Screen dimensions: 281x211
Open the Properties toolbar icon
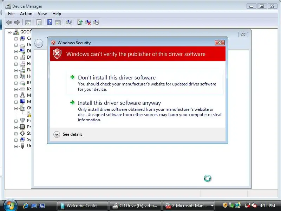point(39,23)
